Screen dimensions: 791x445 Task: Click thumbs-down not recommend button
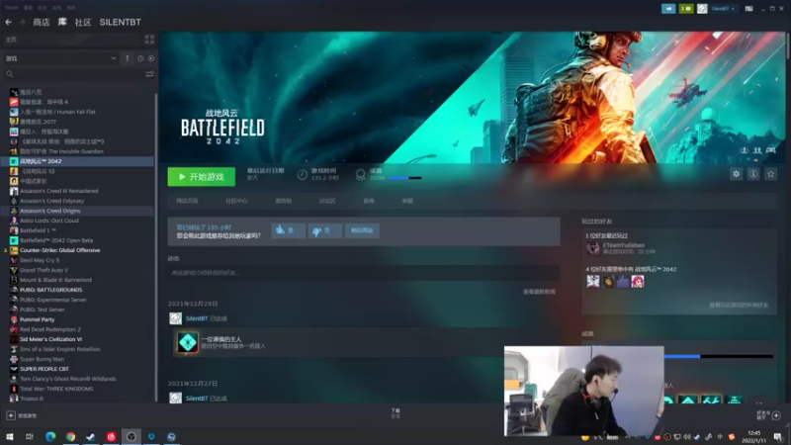tap(325, 230)
